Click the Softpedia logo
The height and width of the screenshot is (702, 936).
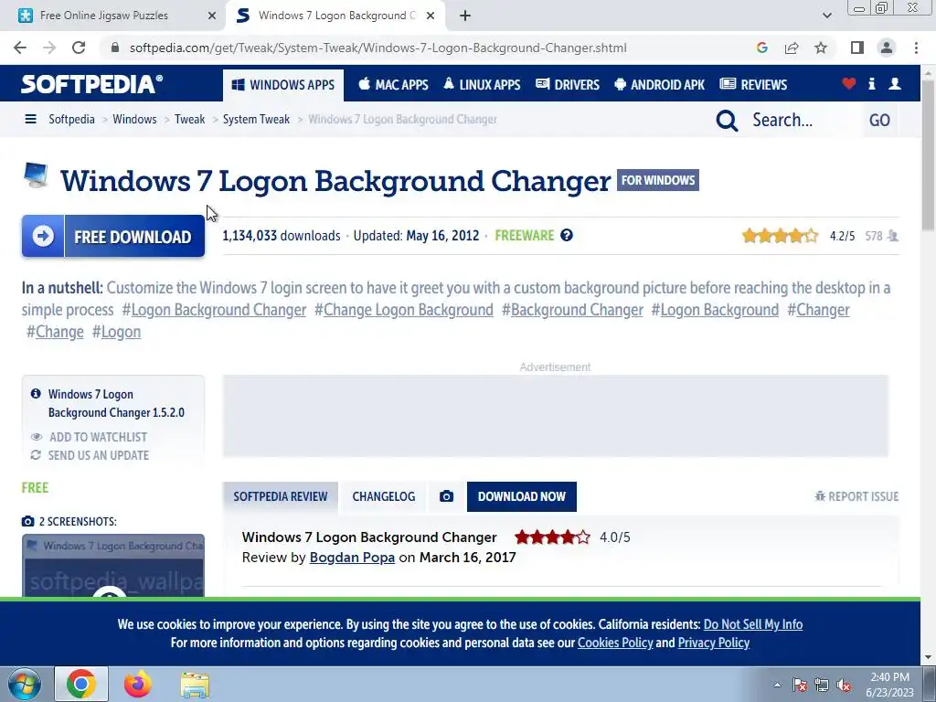click(x=92, y=84)
